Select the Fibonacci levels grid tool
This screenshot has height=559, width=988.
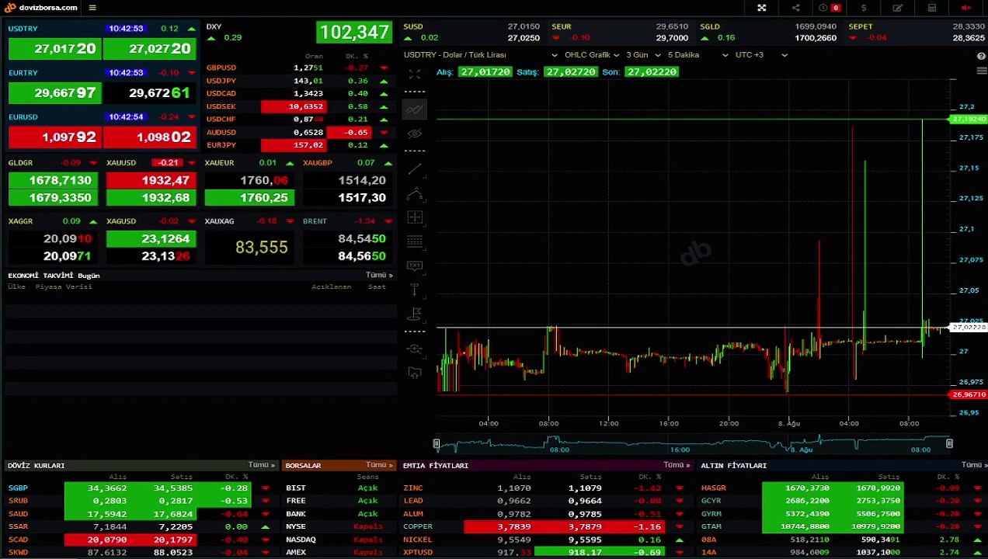(x=415, y=241)
